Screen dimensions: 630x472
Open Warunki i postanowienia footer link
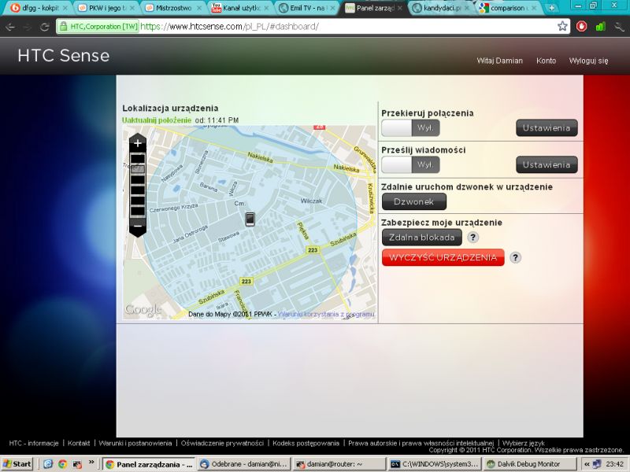pyautogui.click(x=135, y=443)
